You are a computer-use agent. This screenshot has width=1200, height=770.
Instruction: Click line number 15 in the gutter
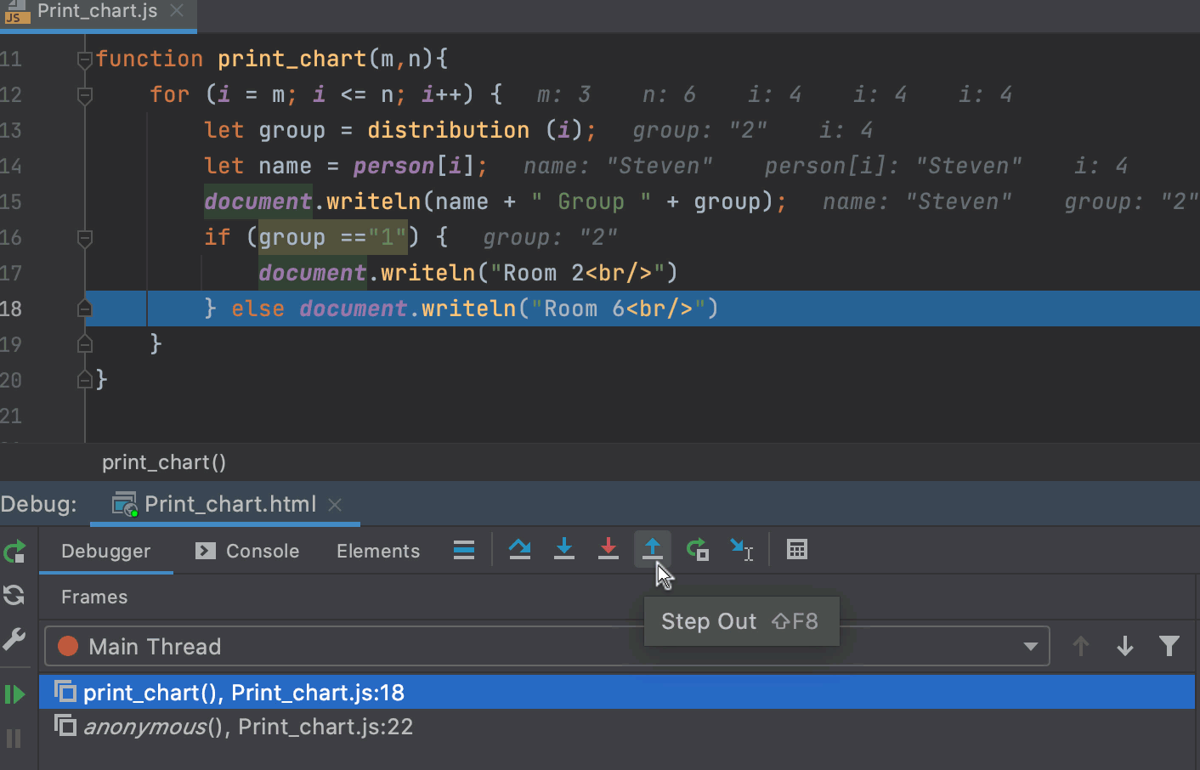12,202
